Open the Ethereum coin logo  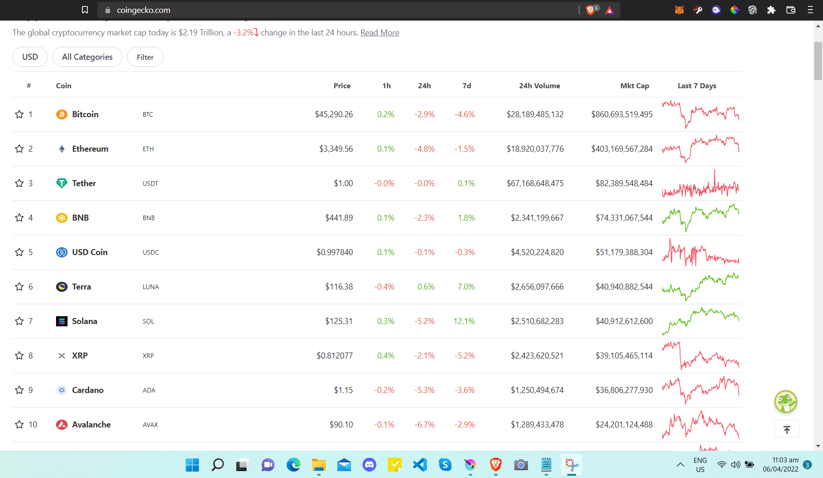click(x=62, y=149)
